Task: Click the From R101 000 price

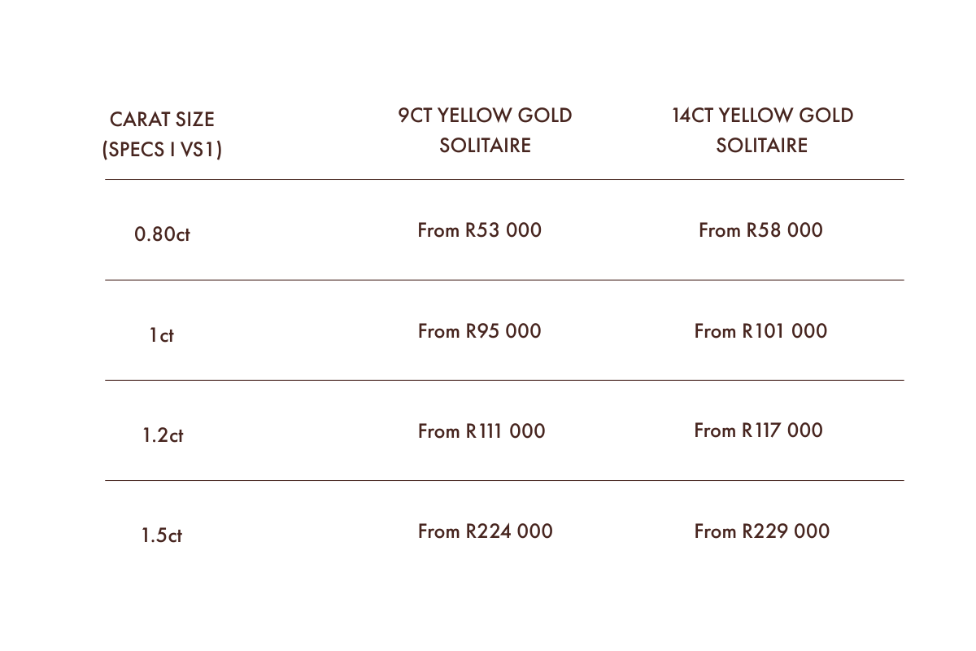Action: click(x=760, y=331)
